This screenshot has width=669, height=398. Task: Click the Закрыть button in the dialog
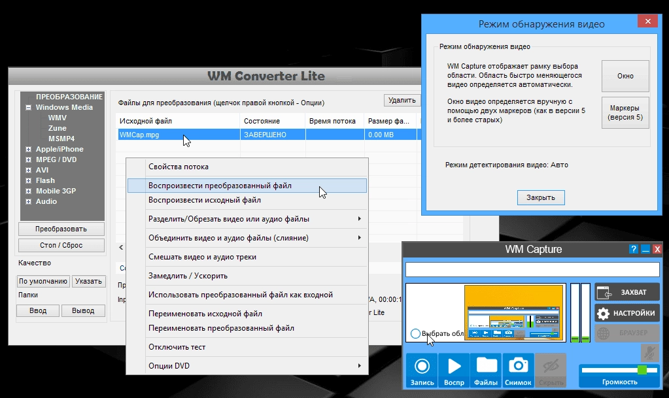coord(541,197)
